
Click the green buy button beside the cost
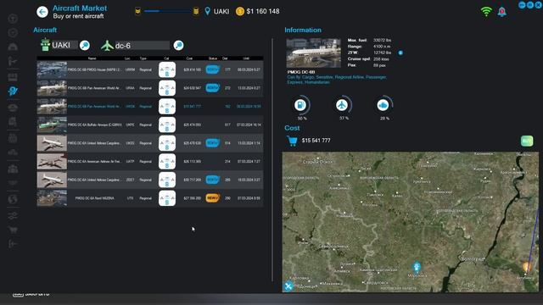[x=527, y=141]
